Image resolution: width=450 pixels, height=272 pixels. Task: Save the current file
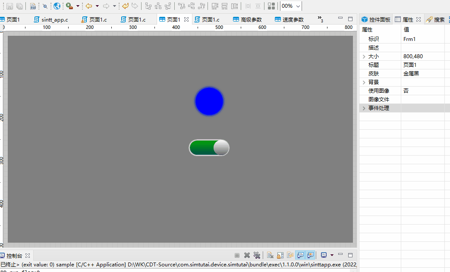(x=9, y=6)
